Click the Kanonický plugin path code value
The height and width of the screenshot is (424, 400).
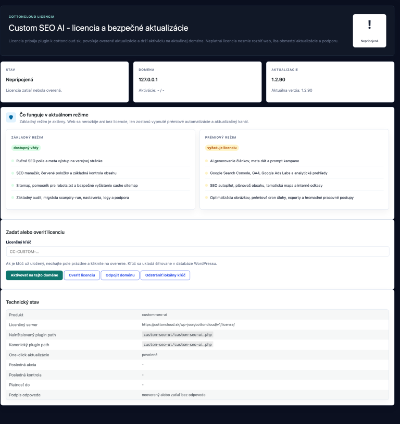(178, 345)
